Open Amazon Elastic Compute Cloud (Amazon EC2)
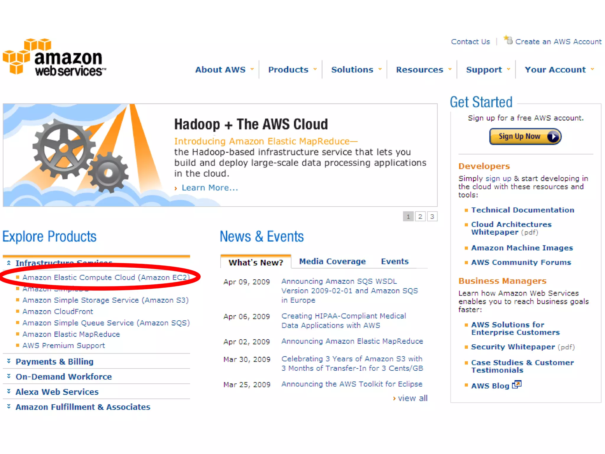The image size is (605, 454). tap(106, 277)
